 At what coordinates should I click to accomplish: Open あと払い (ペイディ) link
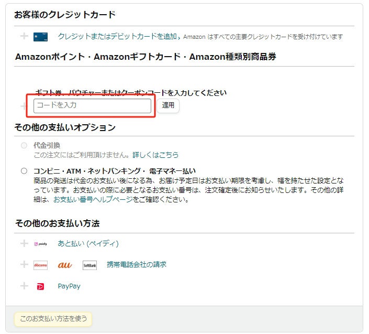[88, 243]
